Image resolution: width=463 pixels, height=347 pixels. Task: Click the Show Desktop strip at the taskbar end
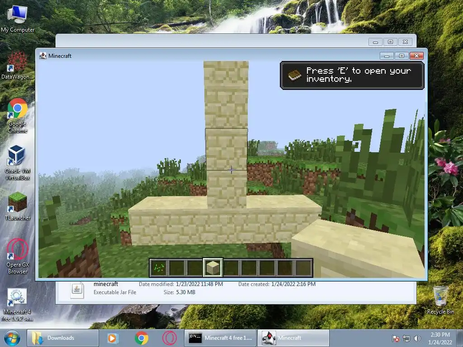[459, 338]
